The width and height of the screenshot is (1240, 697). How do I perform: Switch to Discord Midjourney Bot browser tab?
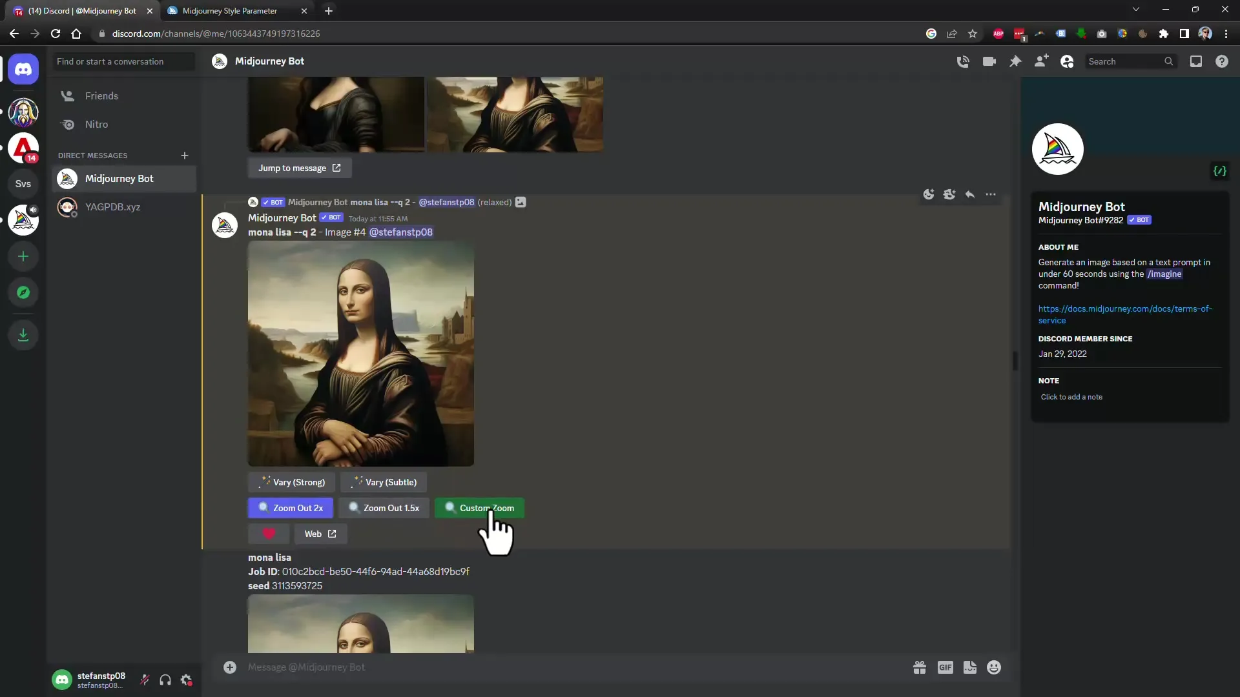(83, 11)
